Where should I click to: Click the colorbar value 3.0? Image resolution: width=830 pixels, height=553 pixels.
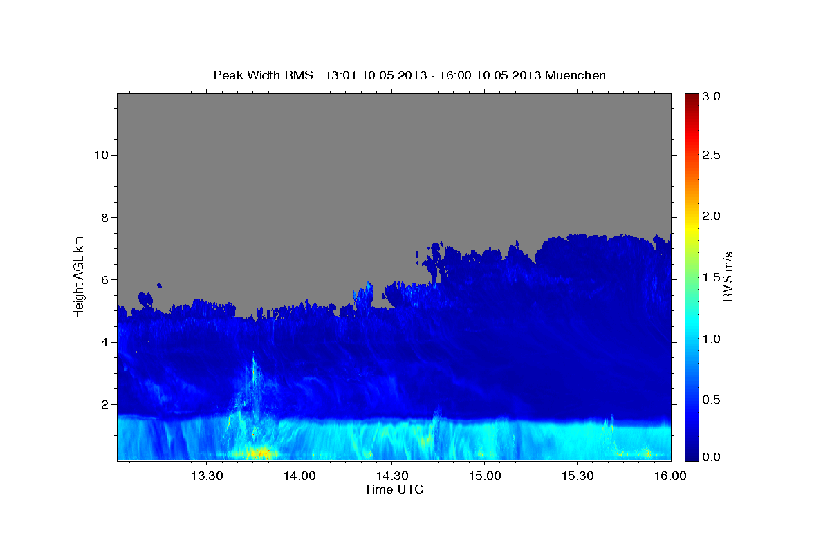coord(712,97)
